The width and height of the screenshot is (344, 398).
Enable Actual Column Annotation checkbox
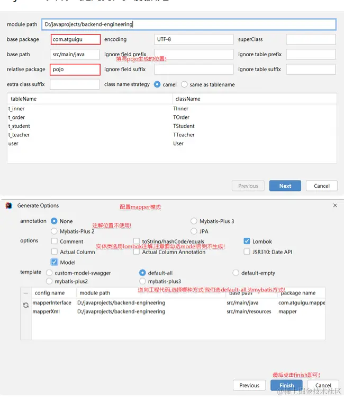tap(137, 252)
